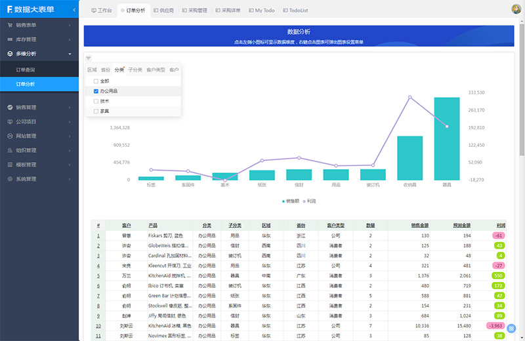Click the icon on the 采购管理 tab

pos(184,10)
